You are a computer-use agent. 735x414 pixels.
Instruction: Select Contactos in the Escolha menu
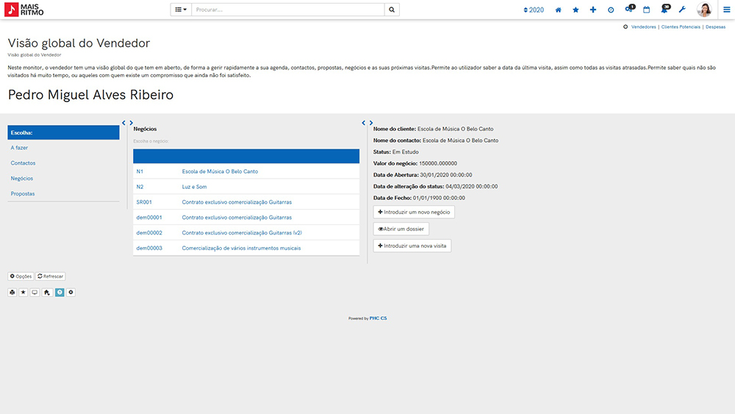pyautogui.click(x=23, y=163)
